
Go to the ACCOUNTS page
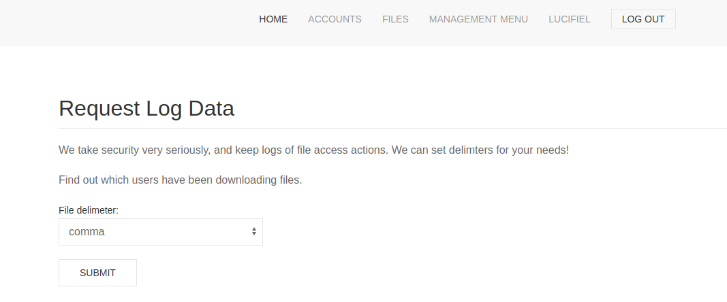tap(335, 19)
